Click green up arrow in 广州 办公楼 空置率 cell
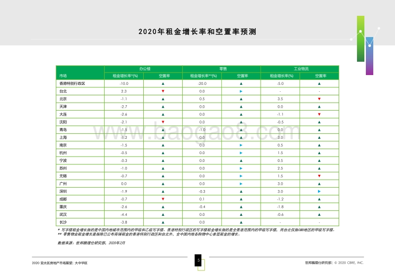This screenshot has height=279, width=395. coord(163,184)
